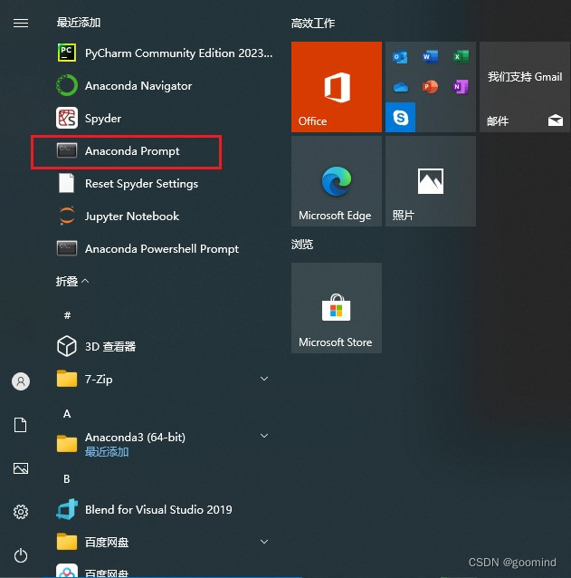Image resolution: width=571 pixels, height=578 pixels.
Task: Open Anaconda Powershell Prompt console icon
Action: pyautogui.click(x=67, y=248)
